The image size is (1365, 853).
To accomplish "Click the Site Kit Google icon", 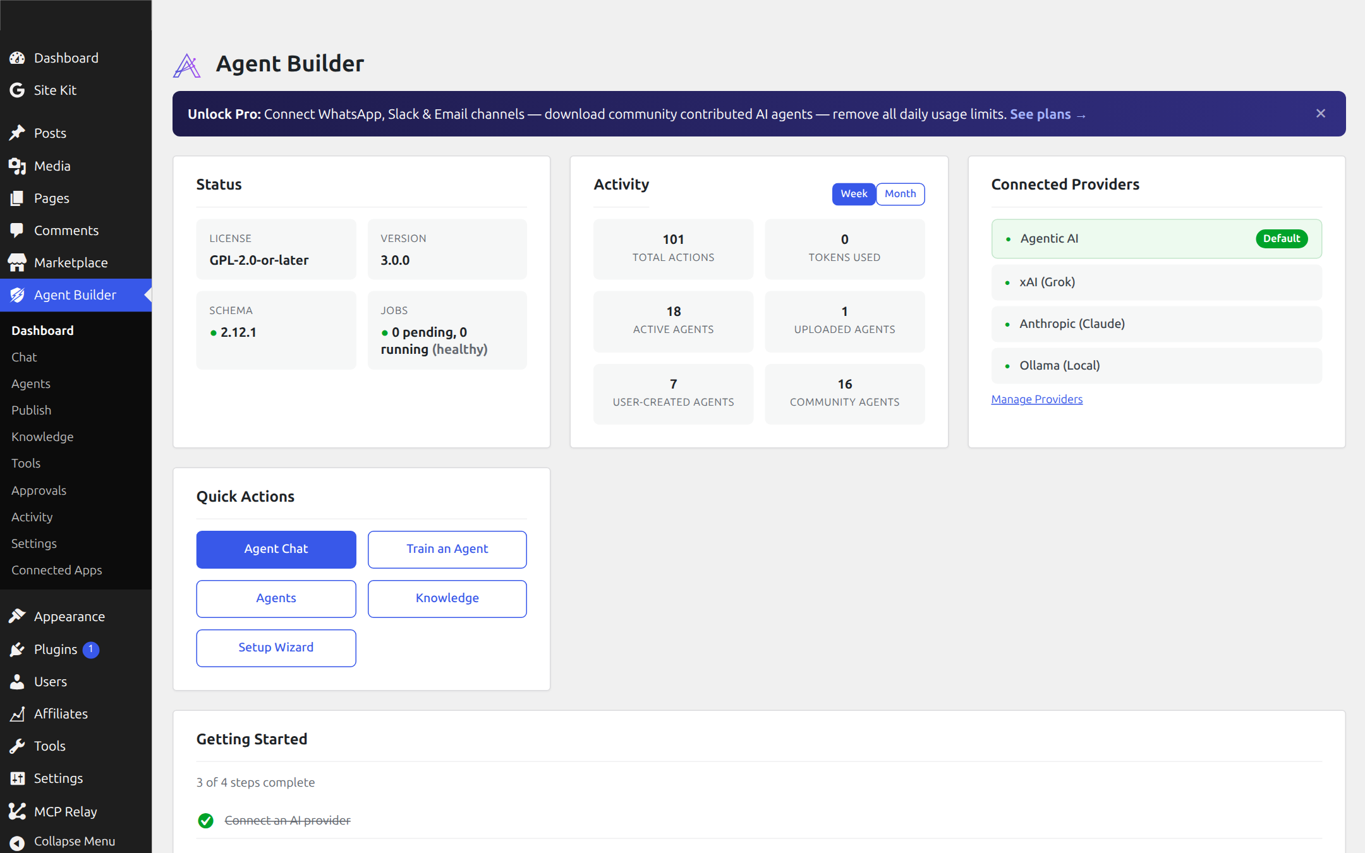I will pyautogui.click(x=17, y=90).
